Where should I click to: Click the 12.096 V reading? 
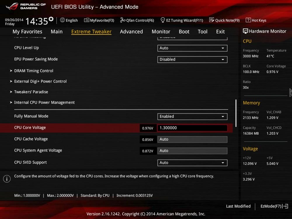250,164
